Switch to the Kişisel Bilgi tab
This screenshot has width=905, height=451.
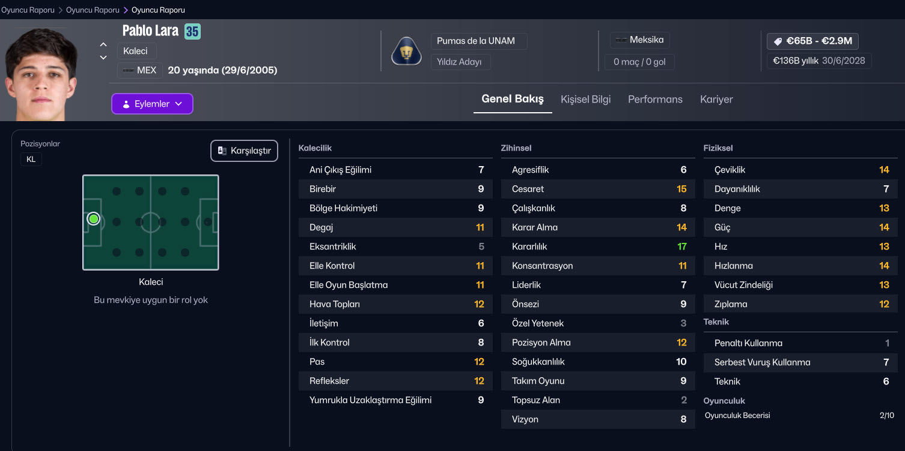(585, 100)
